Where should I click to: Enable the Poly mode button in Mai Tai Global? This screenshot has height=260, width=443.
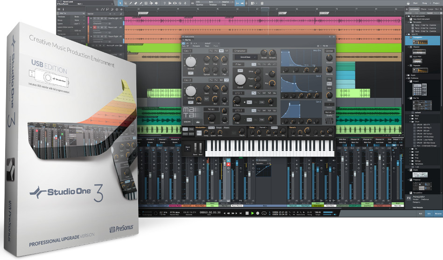(329, 79)
